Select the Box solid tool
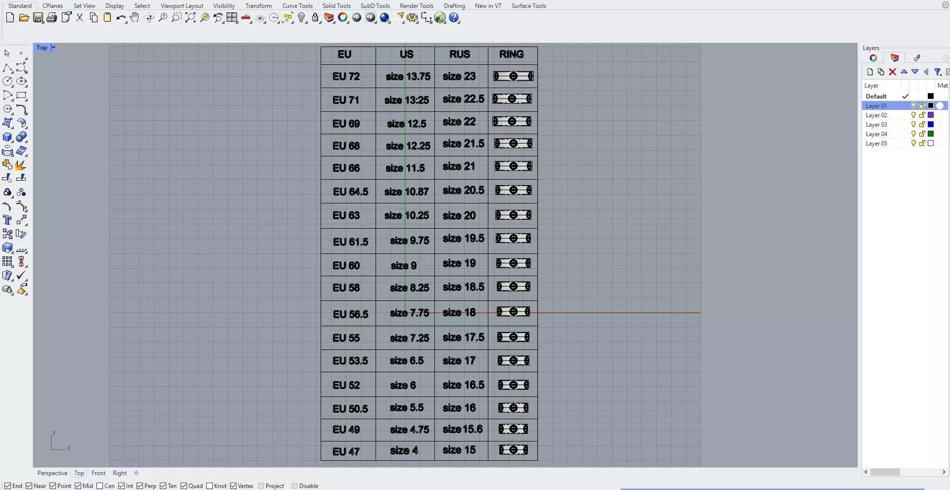The height and width of the screenshot is (490, 950). 7,137
